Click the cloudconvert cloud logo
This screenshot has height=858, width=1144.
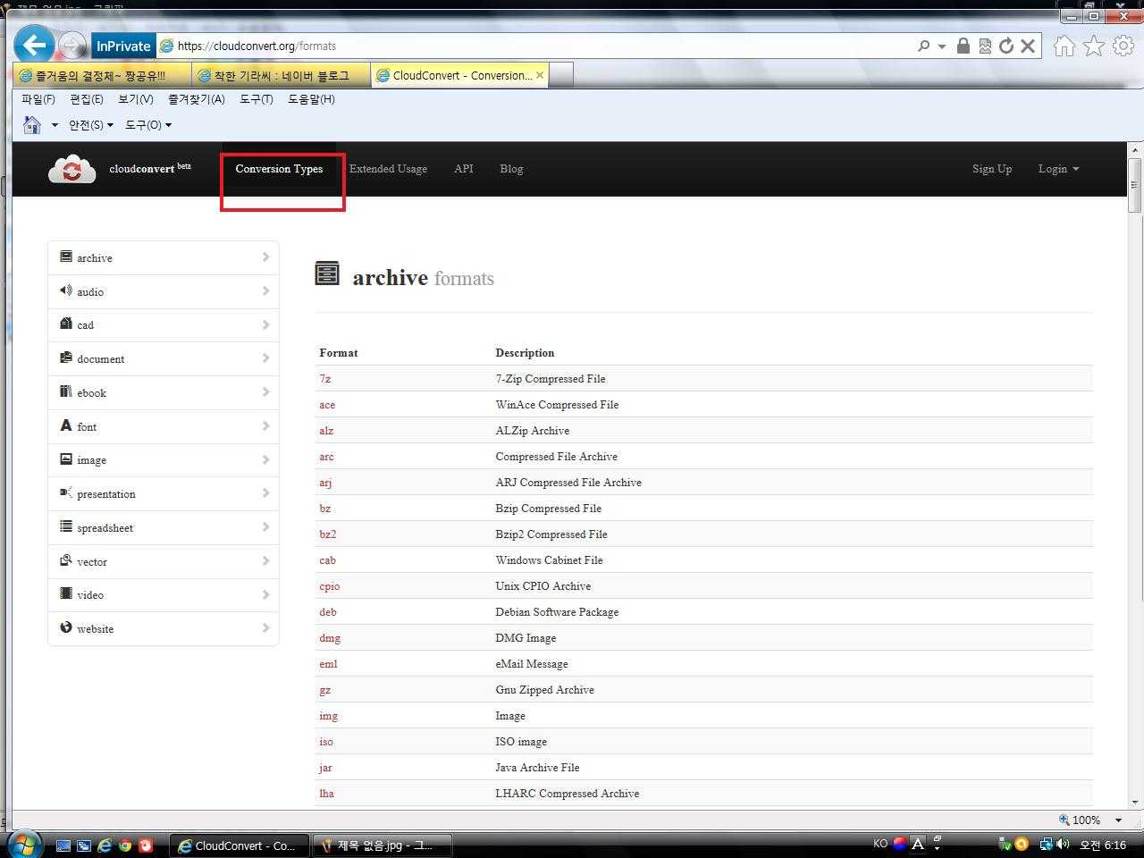[x=71, y=168]
